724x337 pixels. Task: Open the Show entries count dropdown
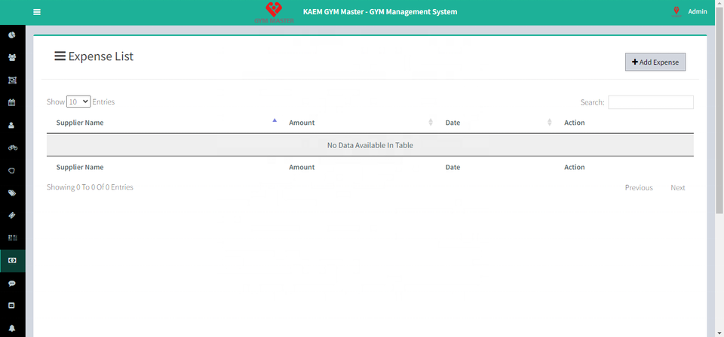[x=78, y=102]
